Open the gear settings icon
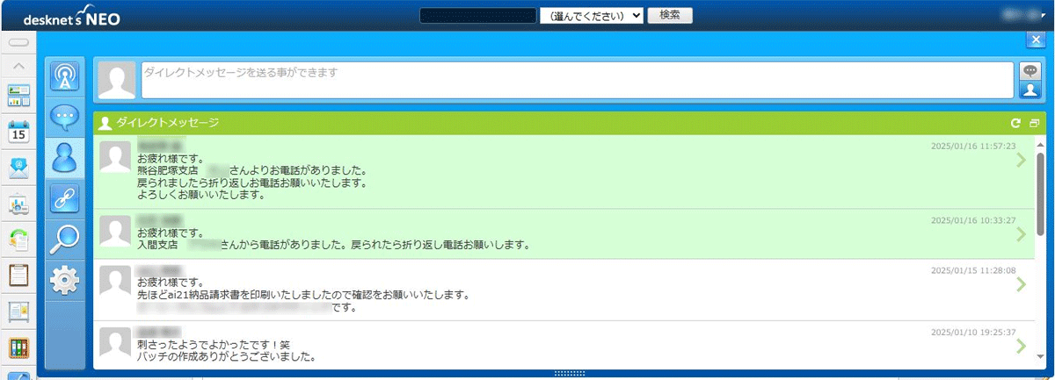Image resolution: width=1055 pixels, height=380 pixels. [66, 280]
